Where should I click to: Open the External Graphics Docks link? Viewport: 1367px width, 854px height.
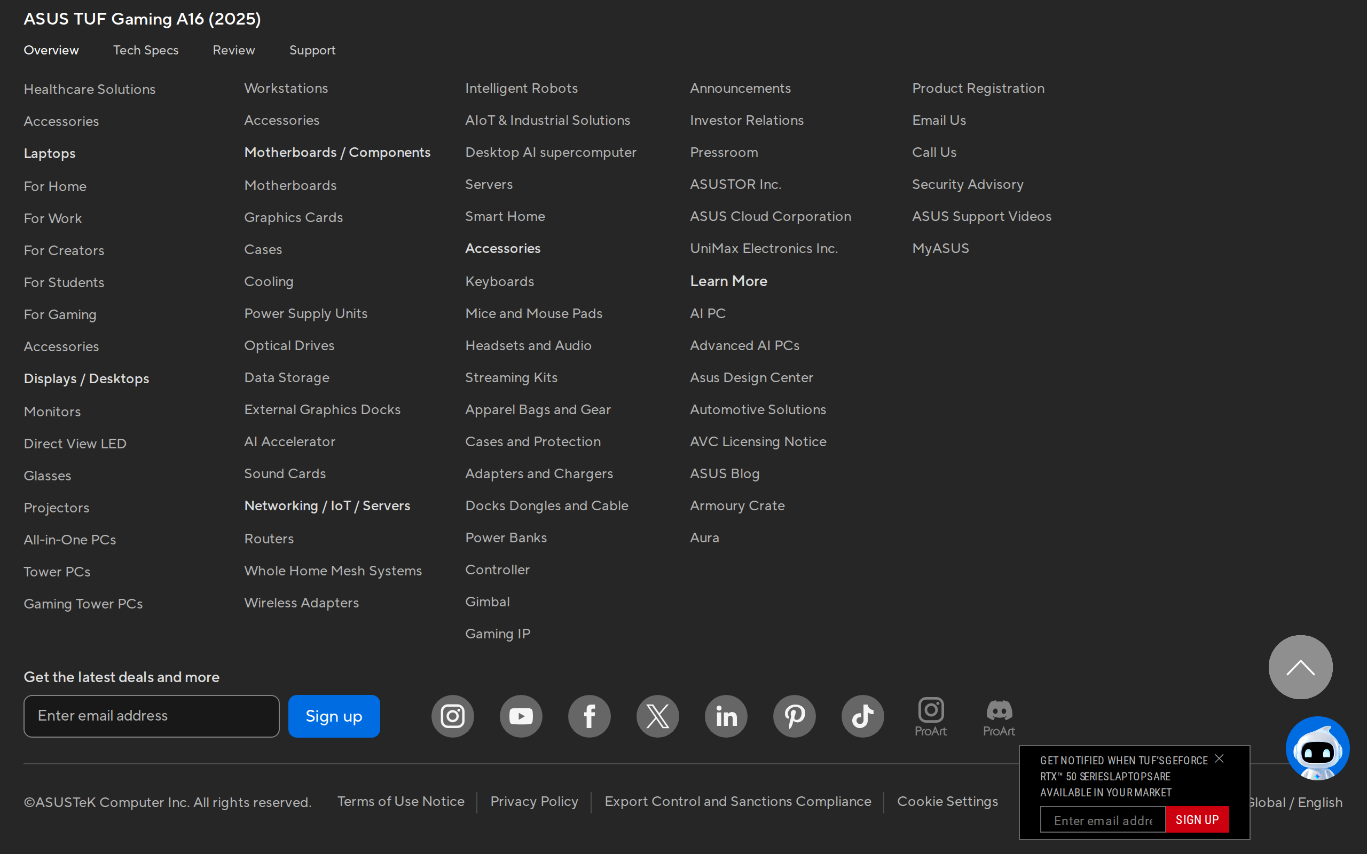click(x=322, y=409)
